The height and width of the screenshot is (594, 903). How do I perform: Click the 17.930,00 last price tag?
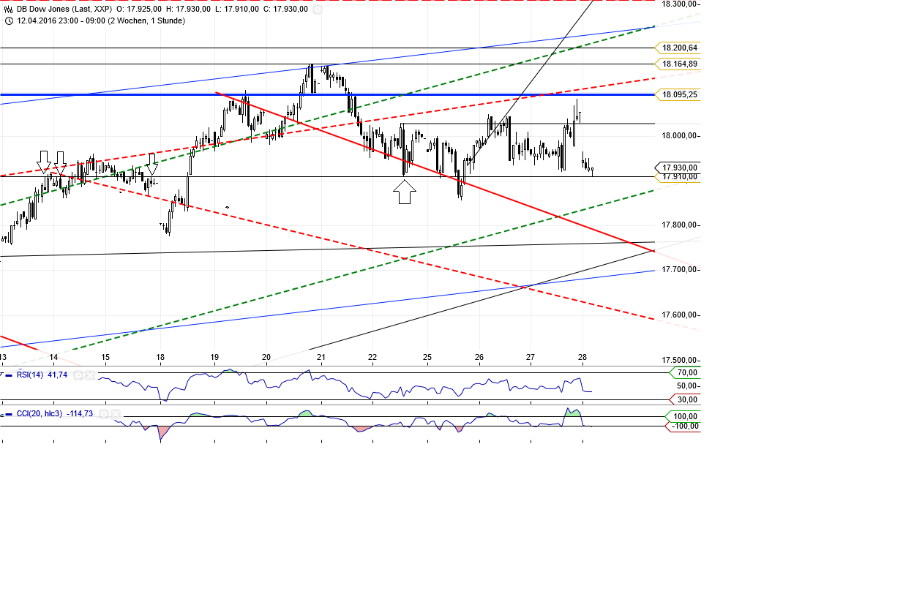pyautogui.click(x=679, y=167)
